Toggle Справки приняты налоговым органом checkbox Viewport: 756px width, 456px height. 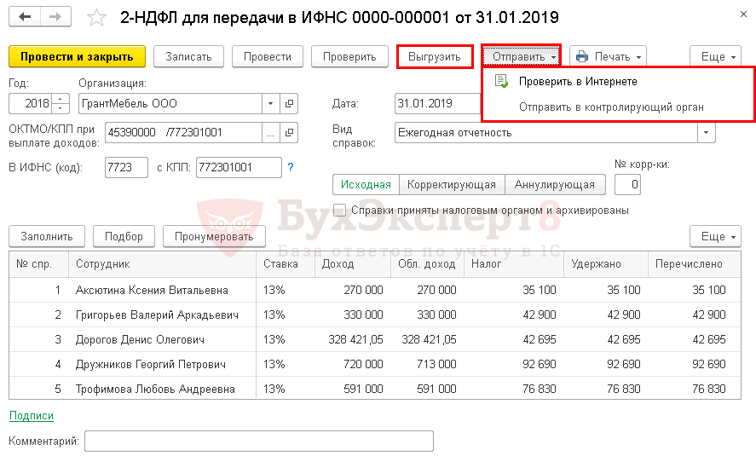click(x=340, y=211)
